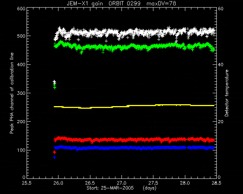Click the right y-axis label 40

[x=221, y=65]
